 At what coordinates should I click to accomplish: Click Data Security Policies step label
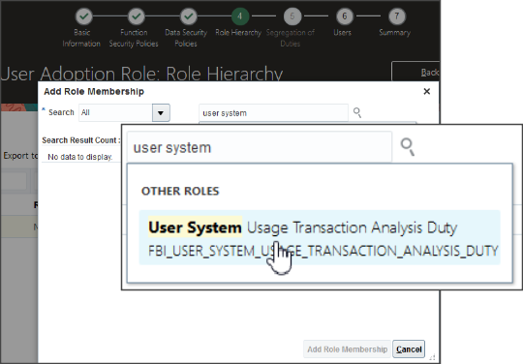[x=186, y=38]
